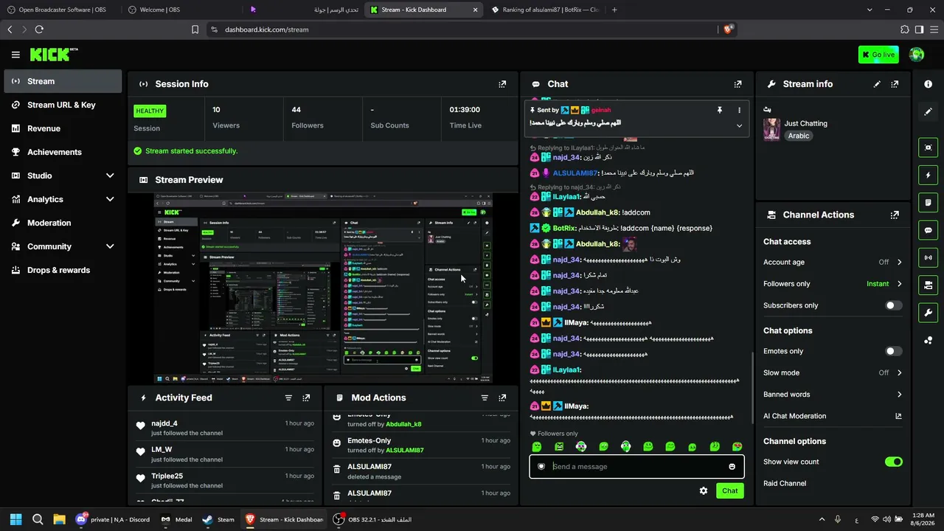Open the Just Chatting category
This screenshot has width=944, height=531.
805,124
